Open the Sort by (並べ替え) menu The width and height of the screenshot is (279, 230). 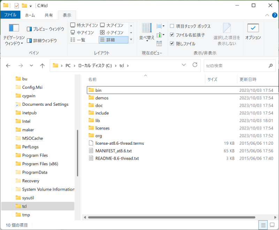[147, 32]
